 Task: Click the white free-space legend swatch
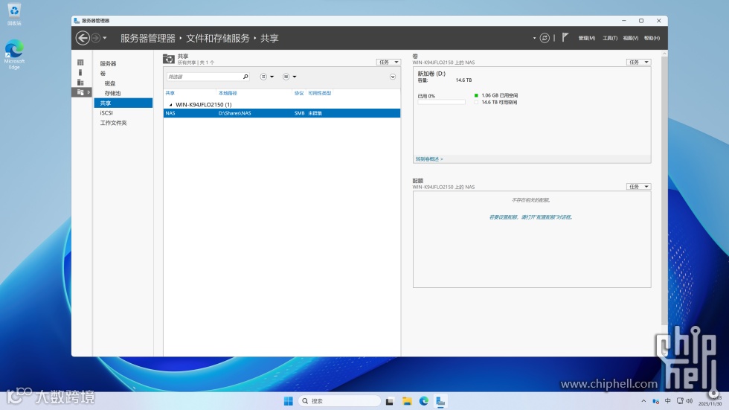(x=476, y=102)
